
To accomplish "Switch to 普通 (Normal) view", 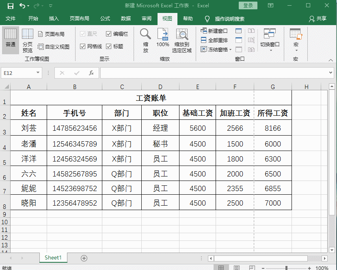I will click(x=11, y=39).
